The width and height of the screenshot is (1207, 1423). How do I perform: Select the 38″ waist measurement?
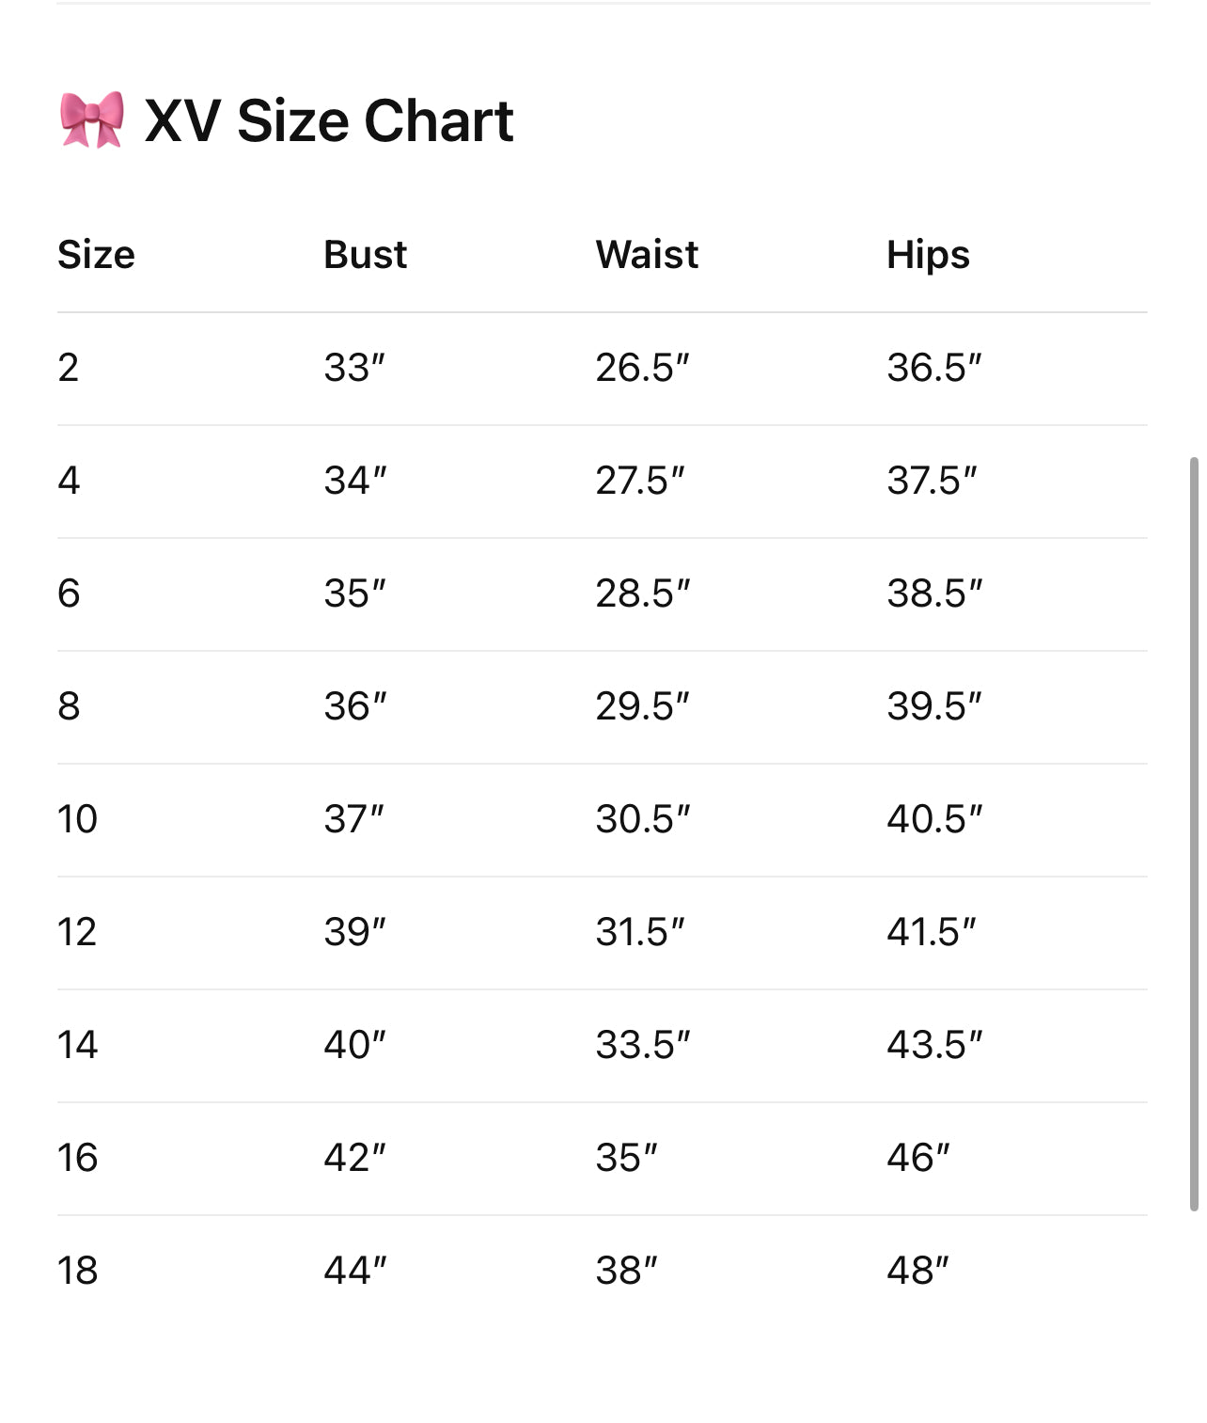point(626,1271)
